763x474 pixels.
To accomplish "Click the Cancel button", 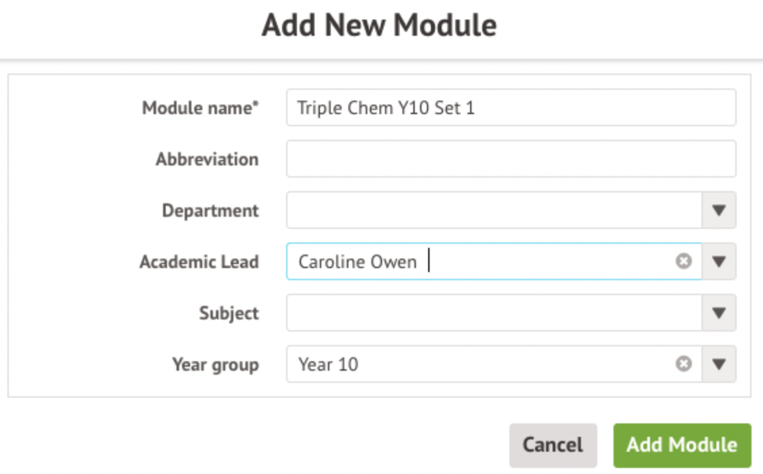I will point(553,445).
